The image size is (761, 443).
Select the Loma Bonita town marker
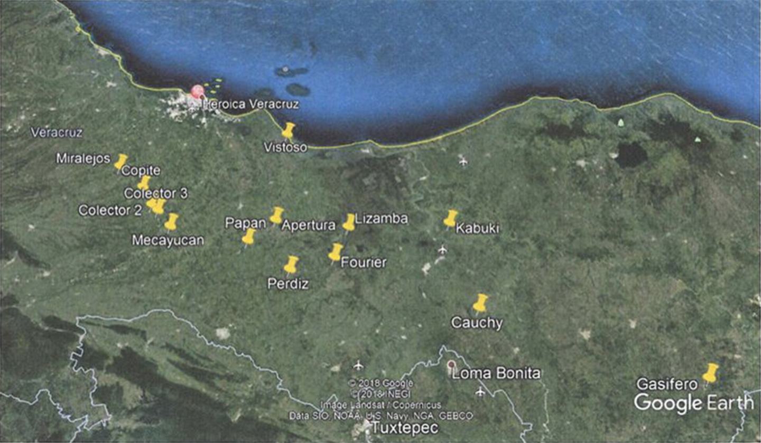coord(451,365)
